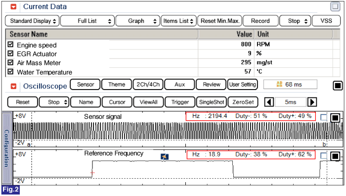Click the Hz : 2194.4 frequency readout
The width and height of the screenshot is (346, 196).
pyautogui.click(x=210, y=116)
